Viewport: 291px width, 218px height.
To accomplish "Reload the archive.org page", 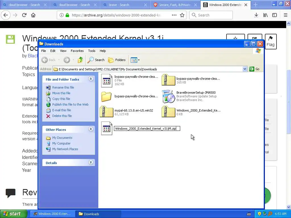I will coord(24,15).
